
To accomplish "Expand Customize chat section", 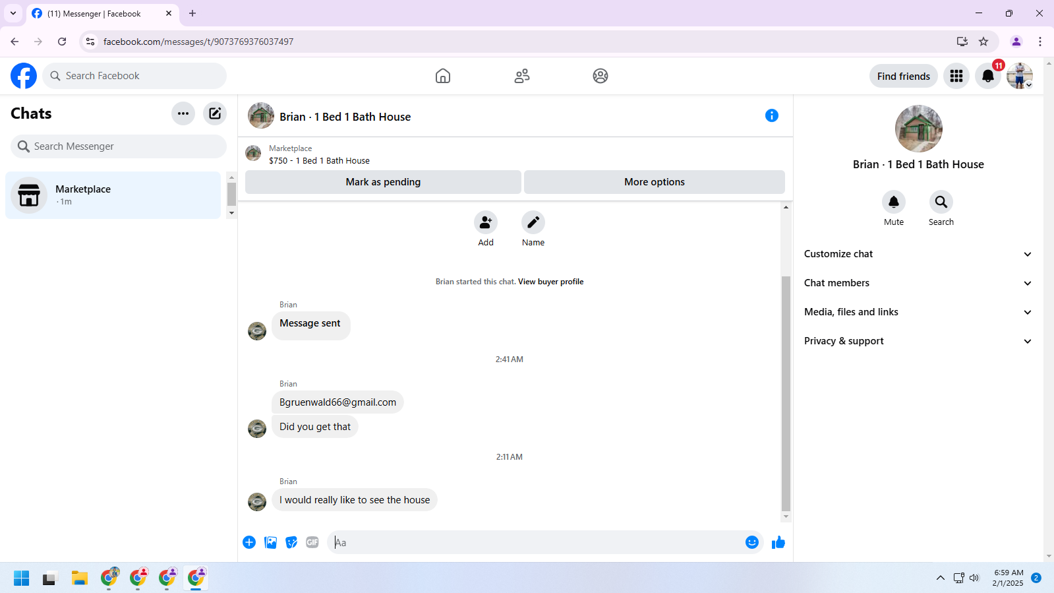I will point(918,254).
